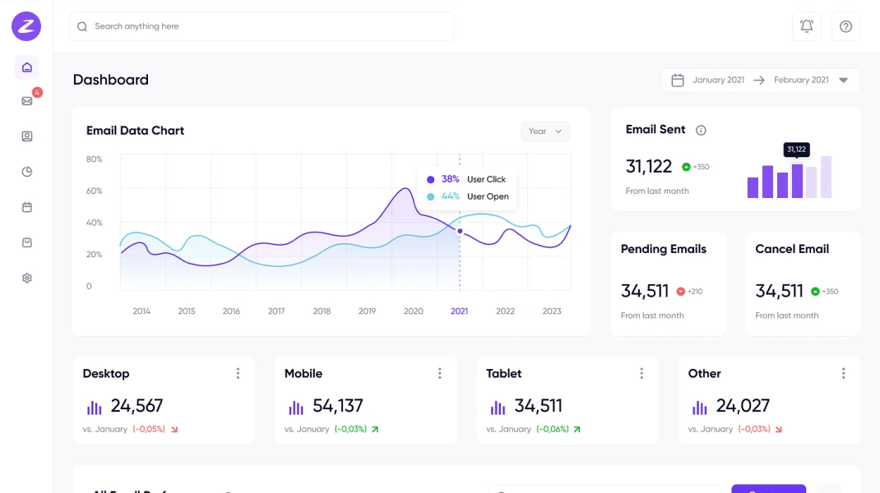Open the Mobile card three-dot menu
880x493 pixels.
439,374
